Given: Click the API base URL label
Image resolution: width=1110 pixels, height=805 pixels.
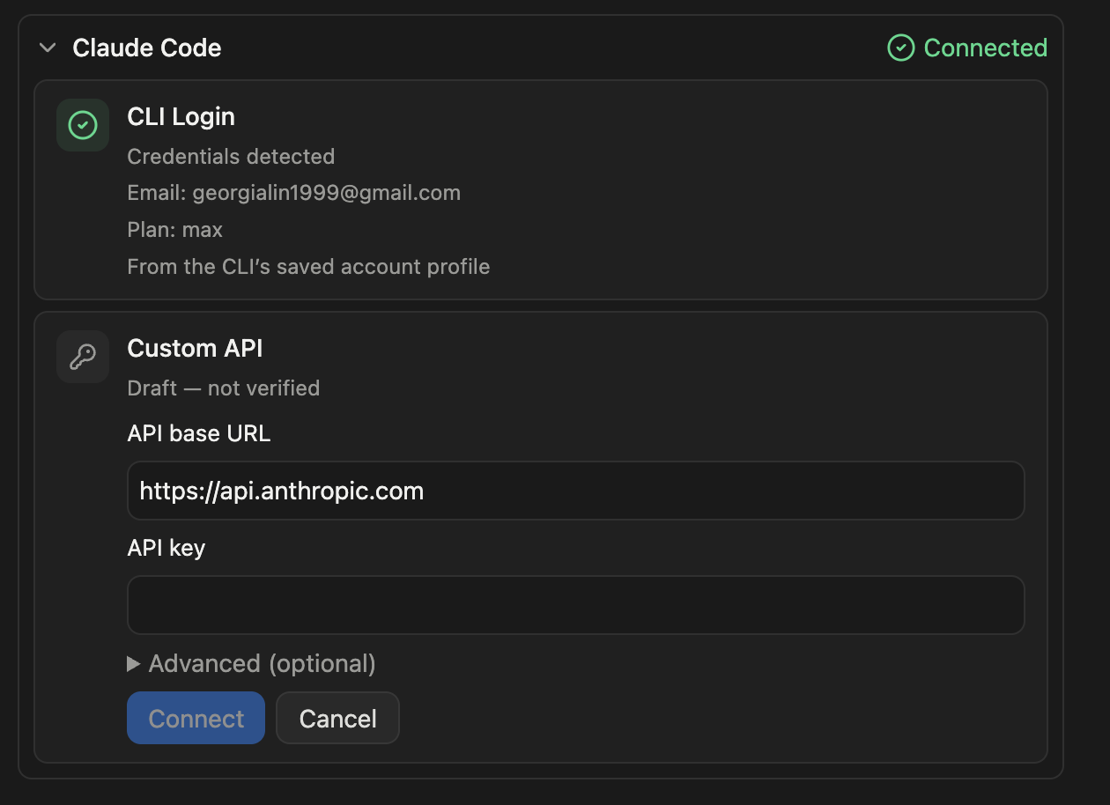Looking at the screenshot, I should point(198,433).
